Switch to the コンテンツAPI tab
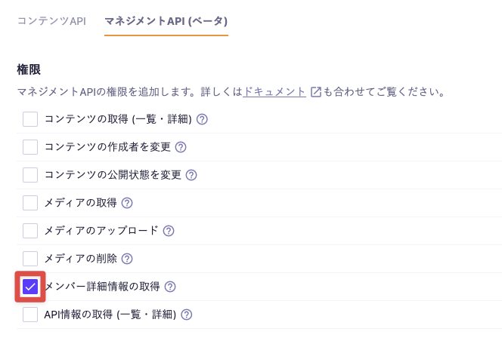502x350 pixels. [x=51, y=20]
